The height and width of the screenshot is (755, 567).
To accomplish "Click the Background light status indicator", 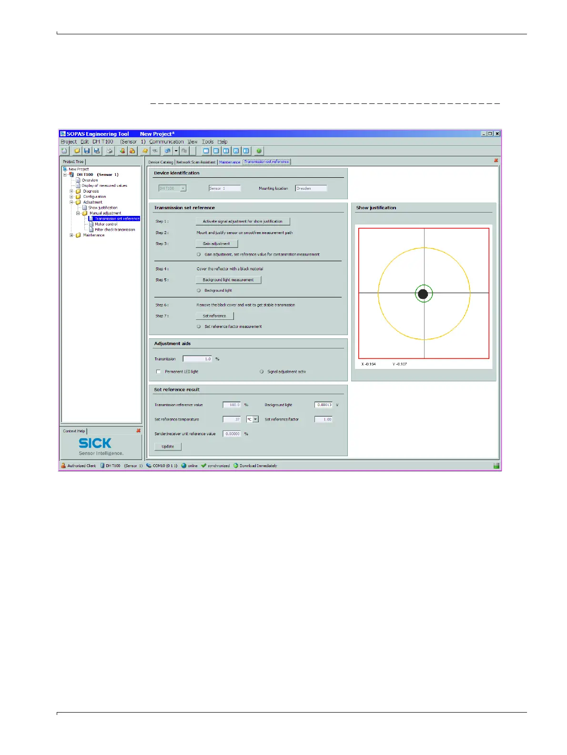I will pos(199,290).
